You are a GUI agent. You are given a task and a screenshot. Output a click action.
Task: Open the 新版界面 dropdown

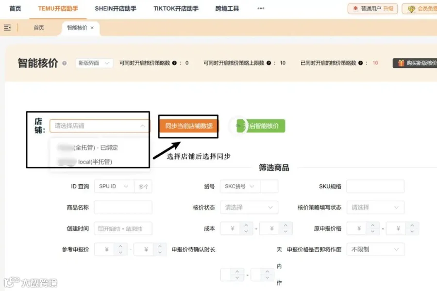pyautogui.click(x=94, y=63)
